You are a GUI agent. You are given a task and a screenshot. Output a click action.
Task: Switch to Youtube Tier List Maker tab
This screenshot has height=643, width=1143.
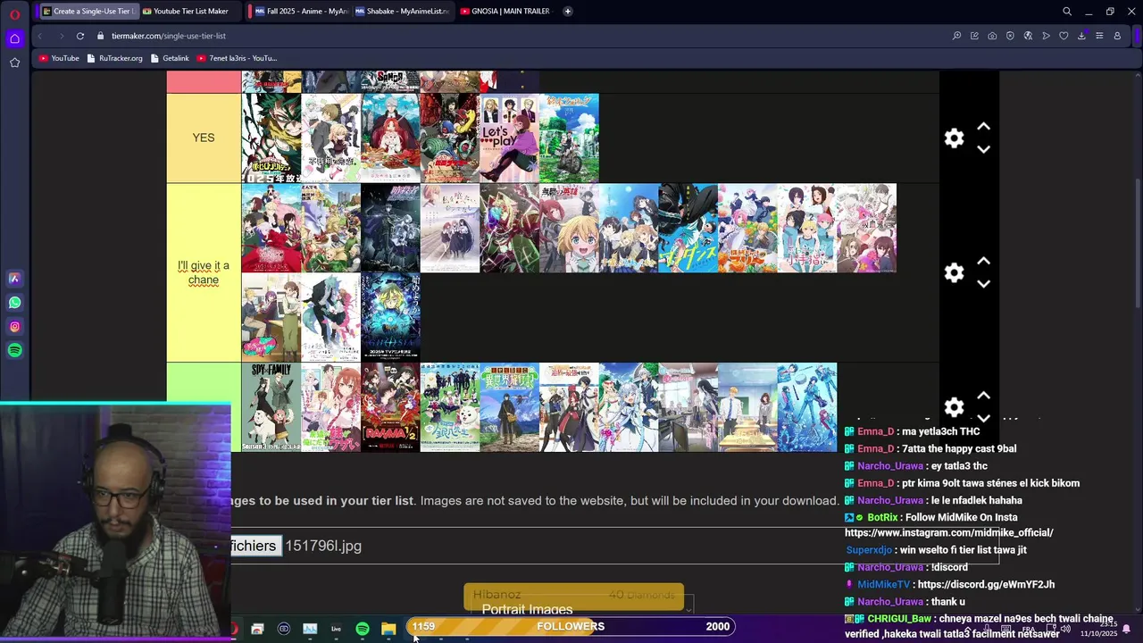pyautogui.click(x=188, y=12)
